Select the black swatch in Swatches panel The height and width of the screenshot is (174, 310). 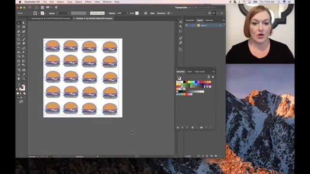[184, 82]
